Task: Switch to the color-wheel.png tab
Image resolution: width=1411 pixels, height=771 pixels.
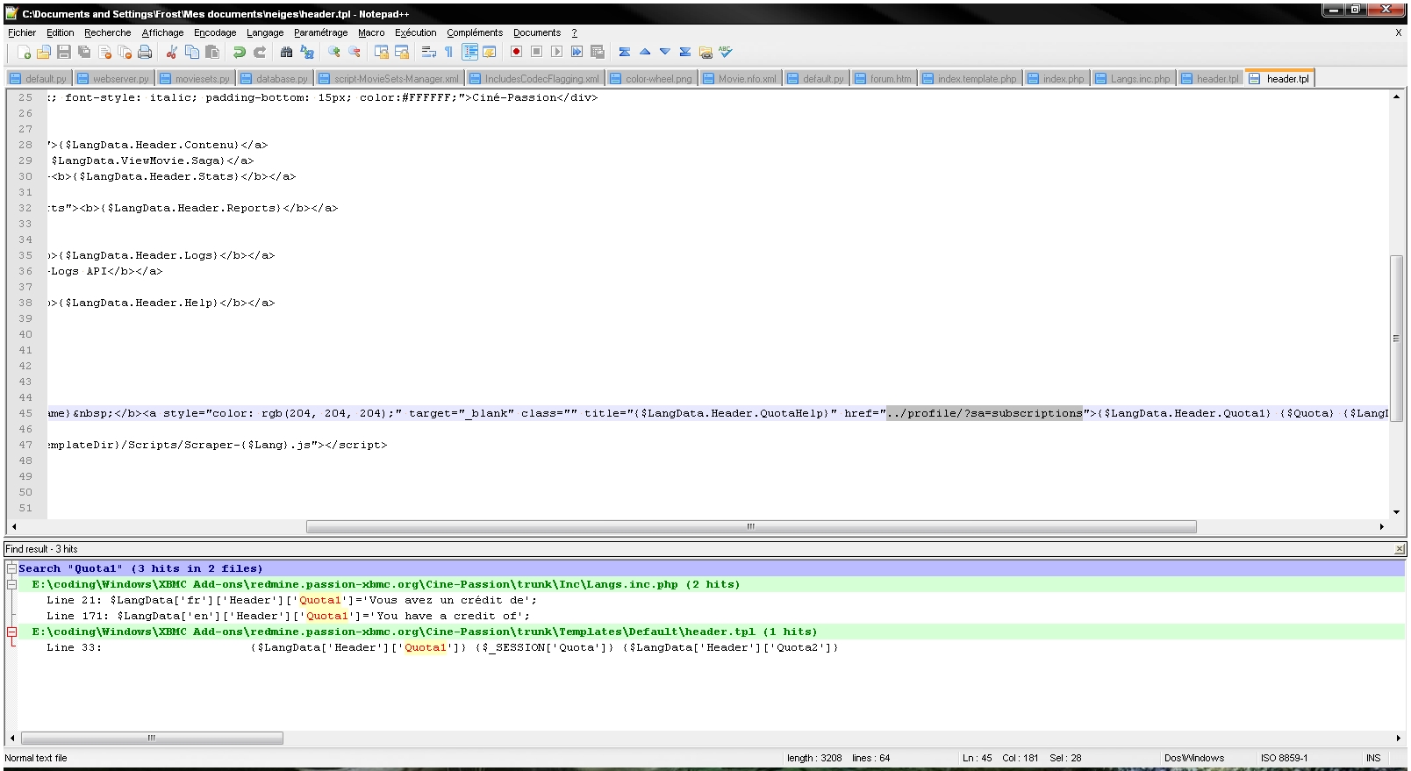Action: click(652, 78)
